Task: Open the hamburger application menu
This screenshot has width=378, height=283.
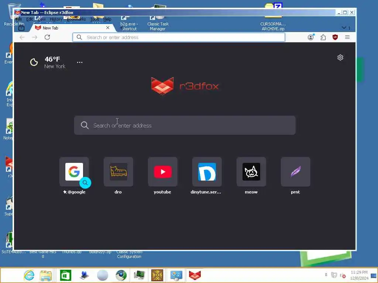Action: (347, 37)
